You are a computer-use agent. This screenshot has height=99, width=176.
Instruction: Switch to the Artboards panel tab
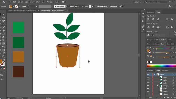tap(150, 70)
